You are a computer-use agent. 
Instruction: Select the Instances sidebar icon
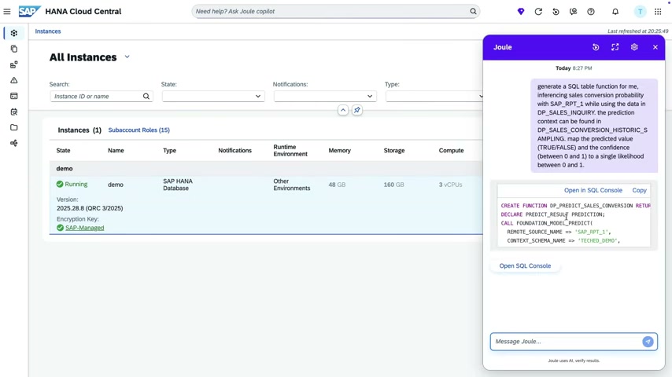point(14,33)
